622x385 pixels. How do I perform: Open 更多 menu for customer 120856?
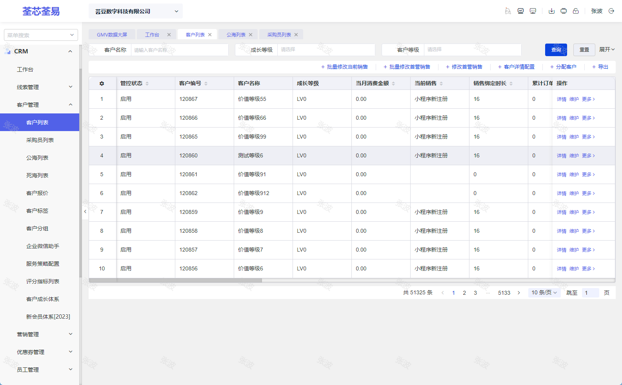pyautogui.click(x=588, y=269)
